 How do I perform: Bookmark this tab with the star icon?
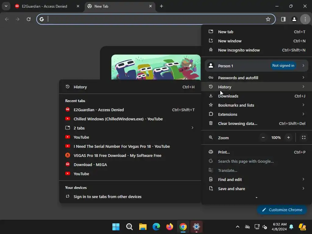click(268, 19)
